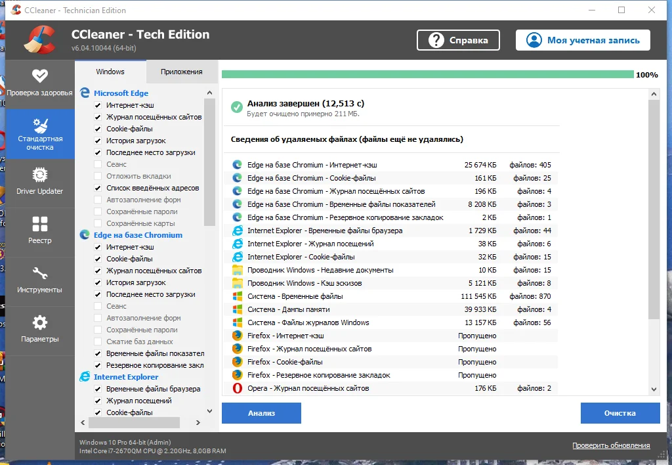Enable Отложить вкладки checkbox

(98, 176)
